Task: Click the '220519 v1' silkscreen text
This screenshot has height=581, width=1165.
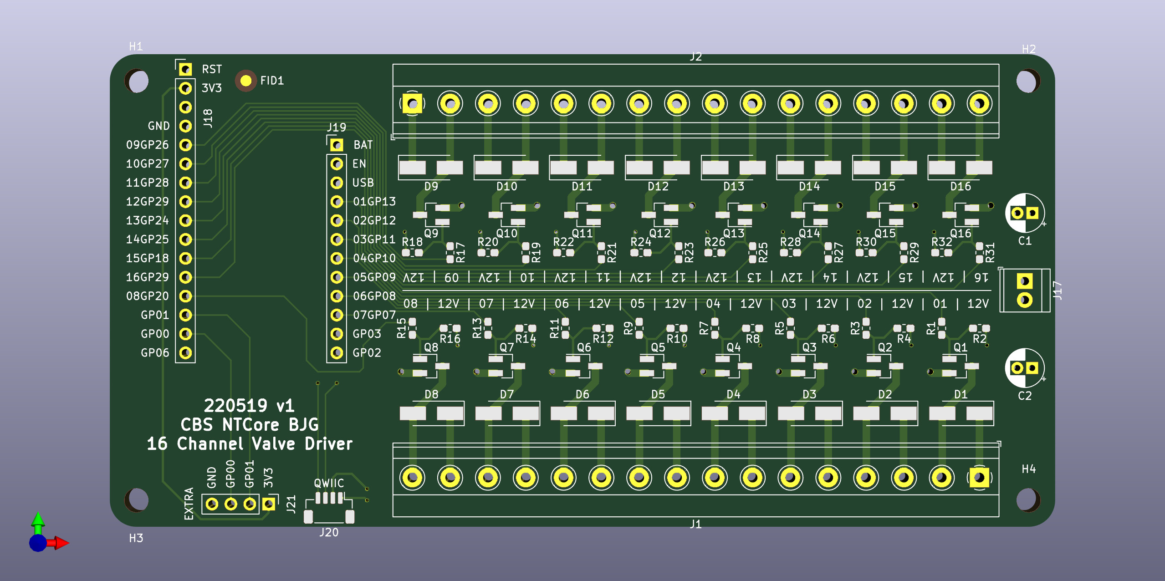Action: [x=249, y=405]
